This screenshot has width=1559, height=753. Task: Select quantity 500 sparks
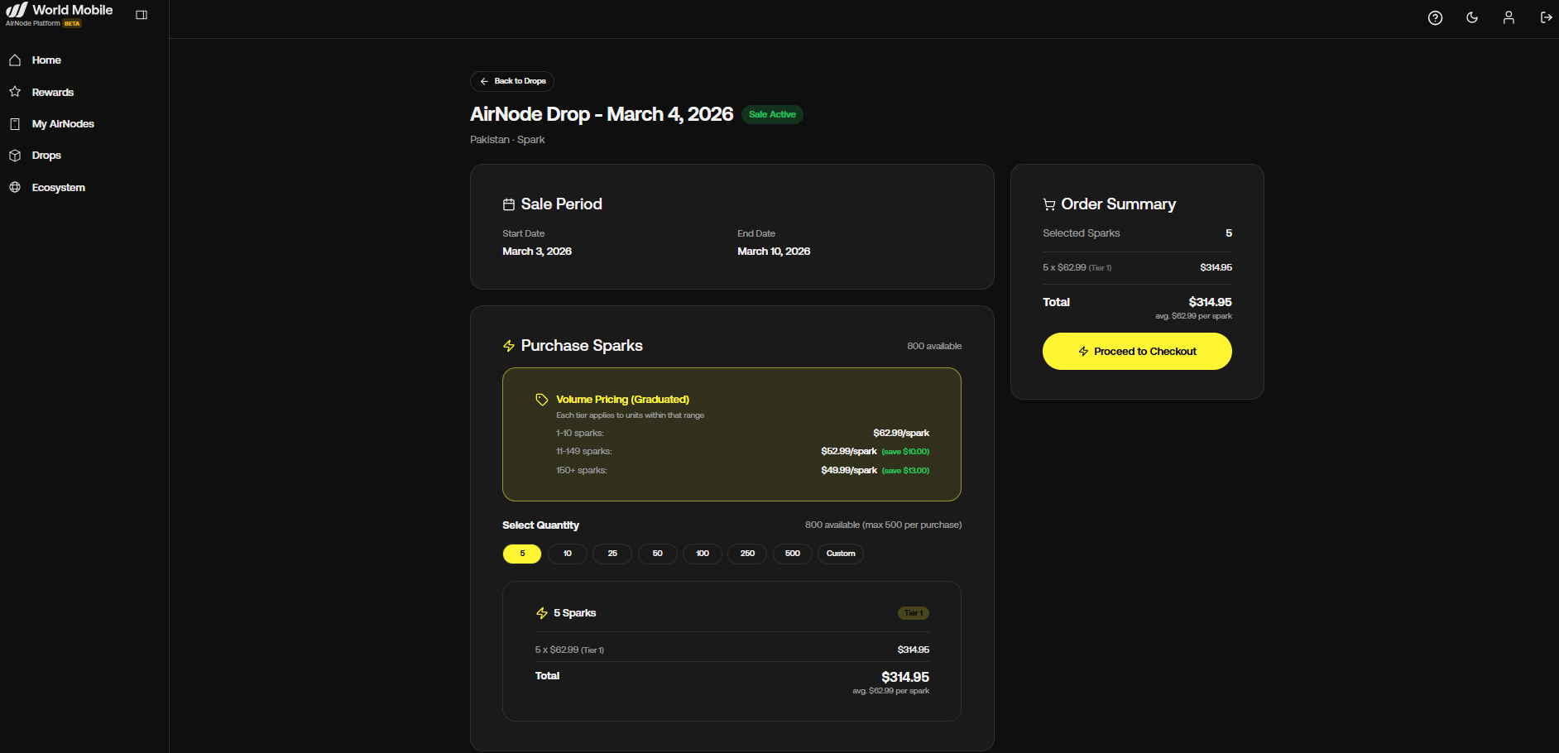(x=793, y=554)
